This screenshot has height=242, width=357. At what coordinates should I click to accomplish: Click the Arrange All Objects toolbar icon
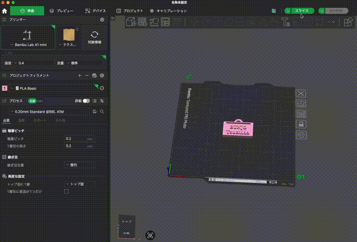click(165, 22)
